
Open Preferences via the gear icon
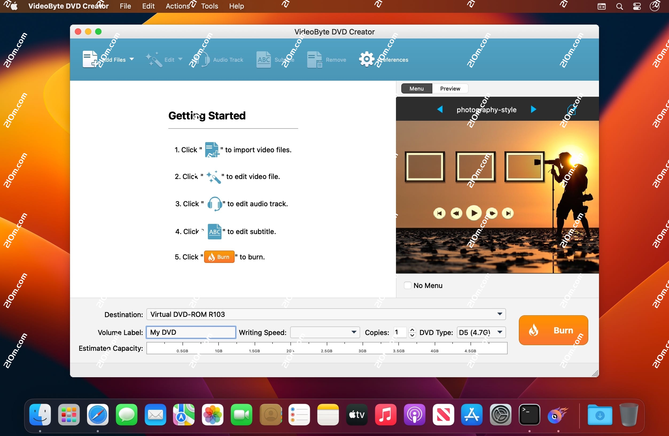(x=366, y=59)
